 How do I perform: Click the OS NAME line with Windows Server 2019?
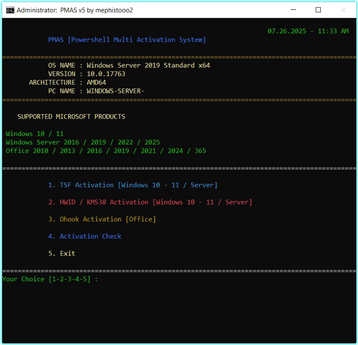[129, 65]
